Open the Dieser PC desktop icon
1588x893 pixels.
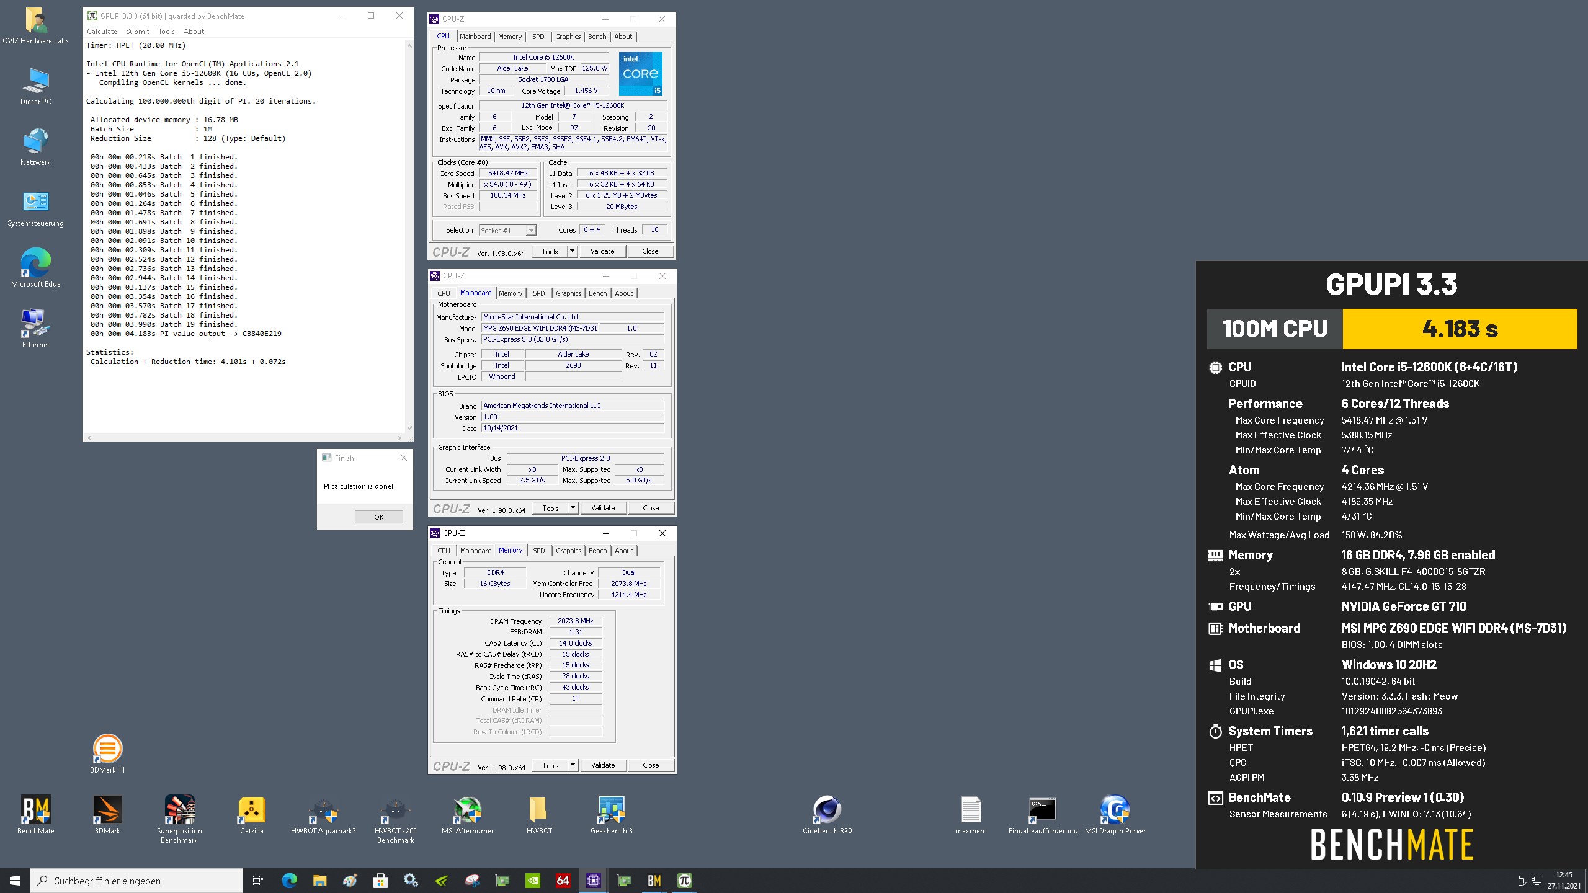[35, 87]
